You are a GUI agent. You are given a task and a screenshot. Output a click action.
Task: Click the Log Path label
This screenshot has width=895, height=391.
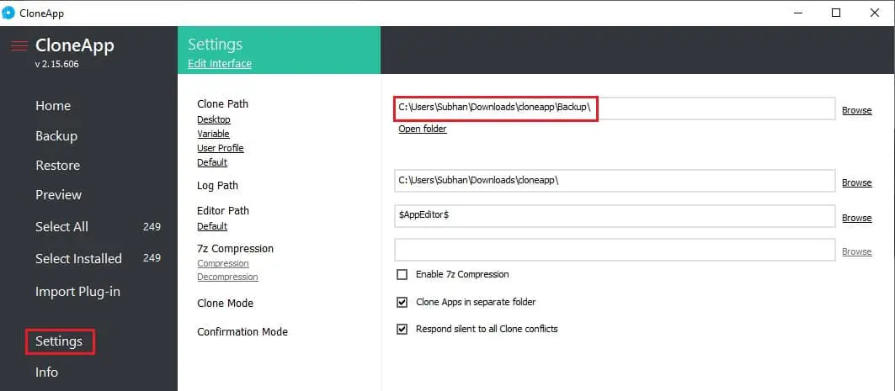pyautogui.click(x=217, y=185)
